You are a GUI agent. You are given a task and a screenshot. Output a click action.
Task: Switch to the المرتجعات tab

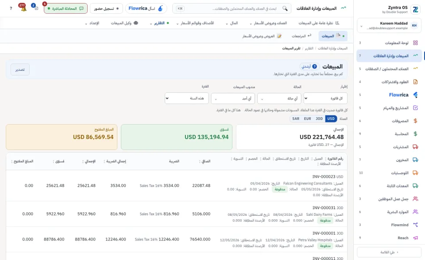pos(301,36)
